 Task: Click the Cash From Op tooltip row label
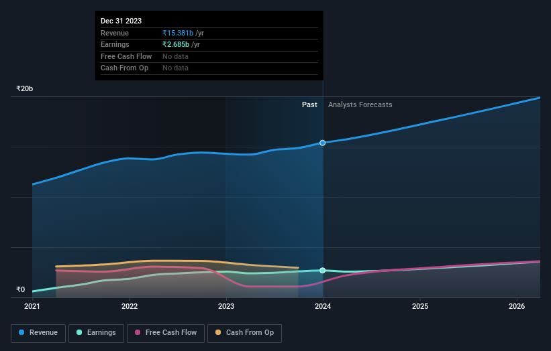124,68
